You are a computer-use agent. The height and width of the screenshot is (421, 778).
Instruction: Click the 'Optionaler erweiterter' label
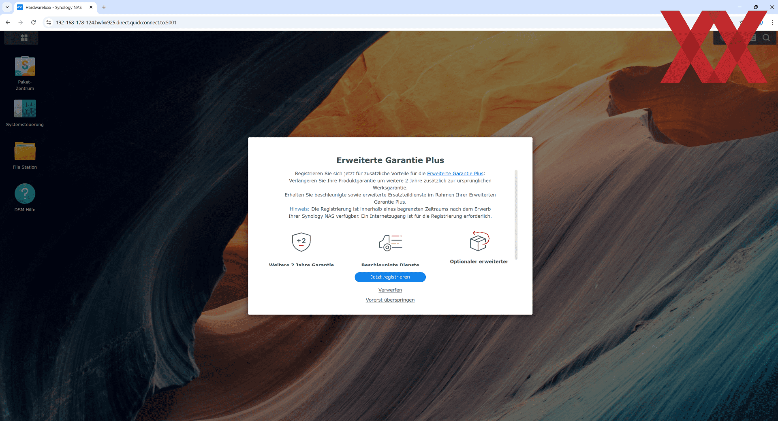tap(479, 262)
